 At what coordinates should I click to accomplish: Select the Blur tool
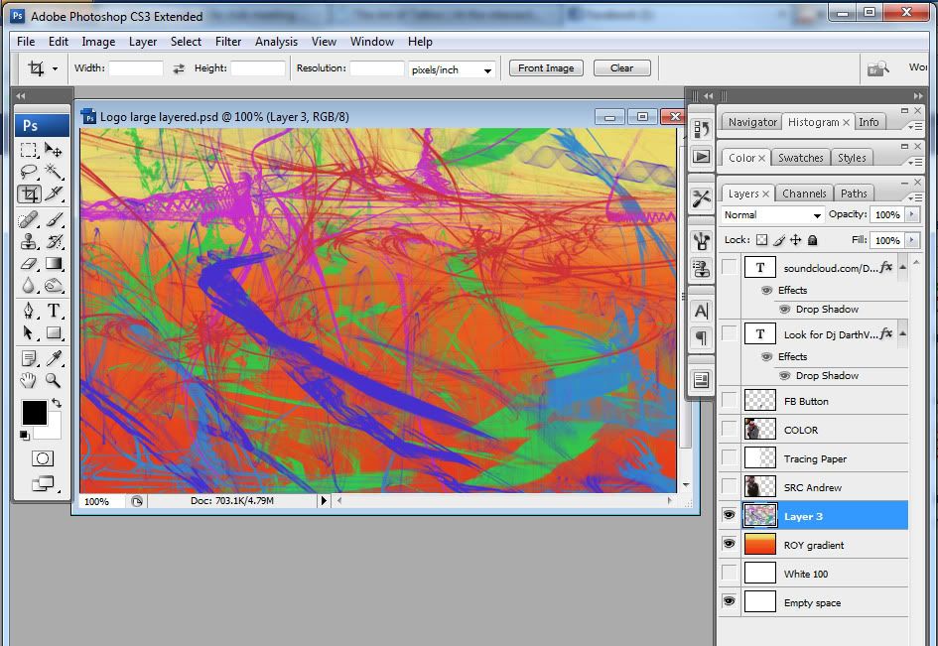[x=29, y=286]
